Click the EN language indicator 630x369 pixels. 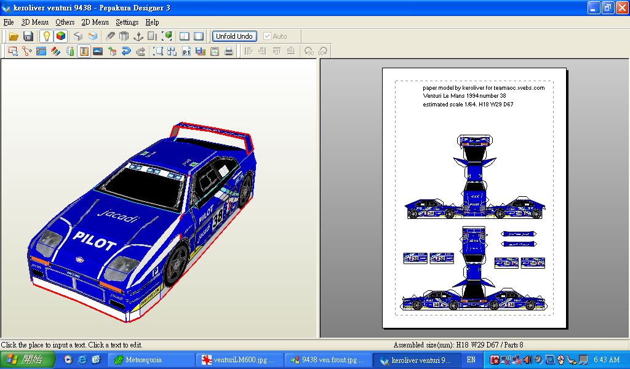[471, 360]
